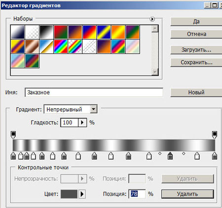Screen dimensions: 222x208
Task: Create a preset with Новый button
Action: point(196,92)
